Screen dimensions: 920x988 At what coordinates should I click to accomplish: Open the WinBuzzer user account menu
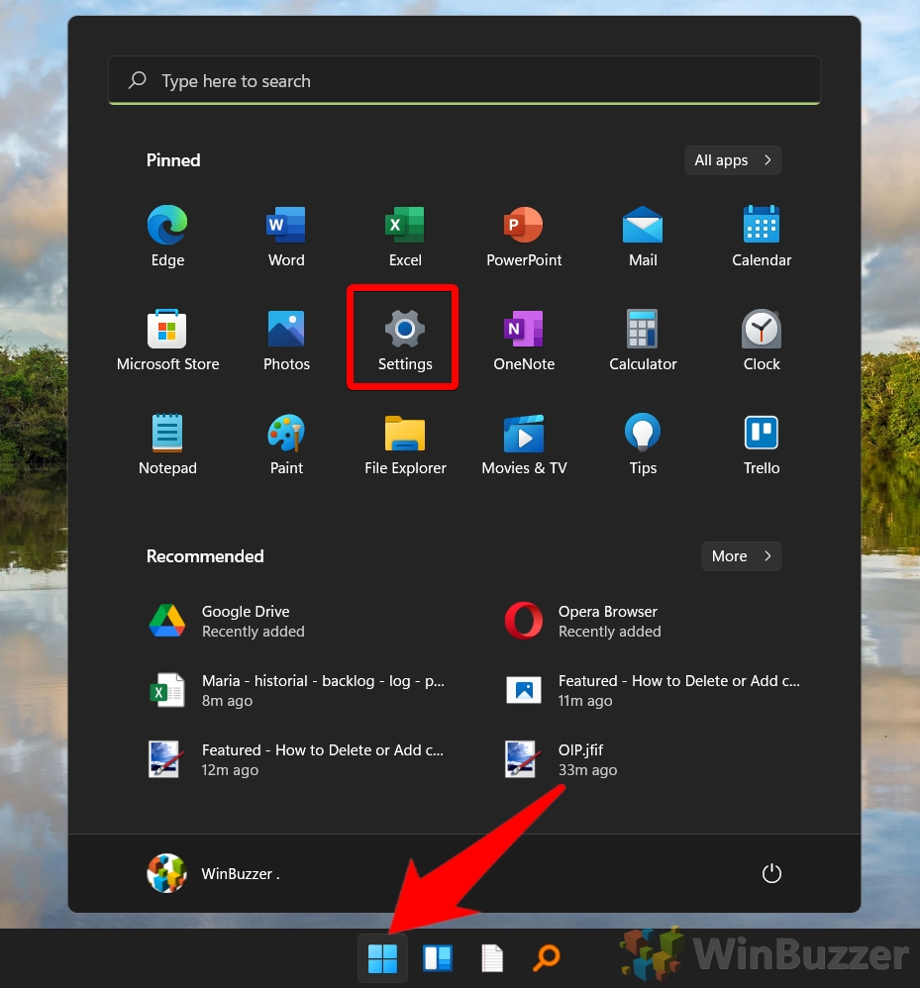pyautogui.click(x=214, y=873)
